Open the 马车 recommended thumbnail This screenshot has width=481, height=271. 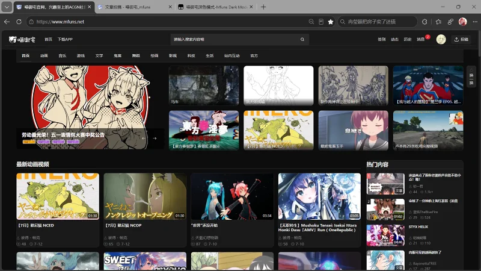[x=204, y=86]
